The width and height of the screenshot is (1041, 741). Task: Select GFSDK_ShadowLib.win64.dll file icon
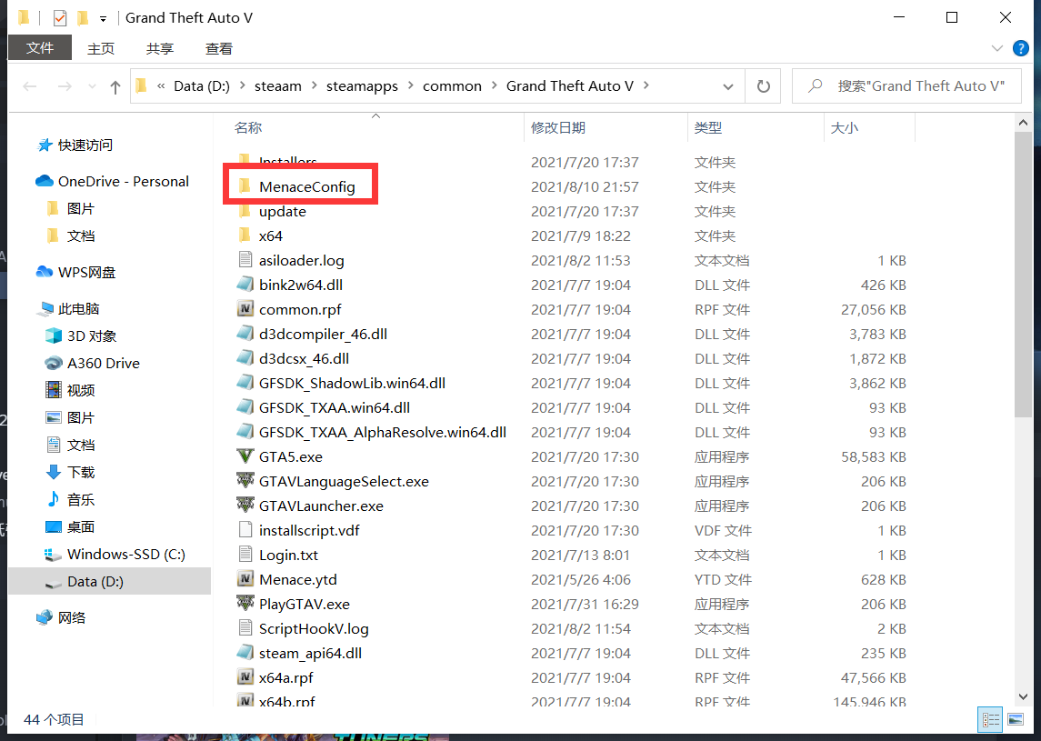(245, 383)
